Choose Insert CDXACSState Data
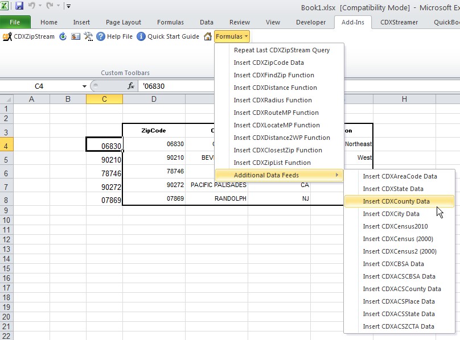Viewport: 460px width, 340px height. pos(399,314)
